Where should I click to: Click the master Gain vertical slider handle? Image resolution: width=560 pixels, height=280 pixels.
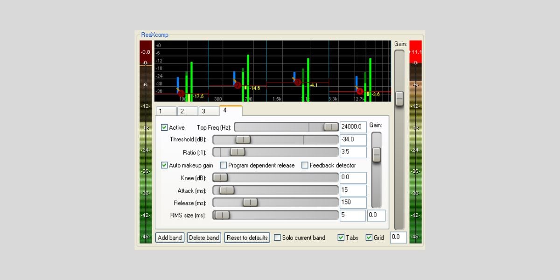399,98
